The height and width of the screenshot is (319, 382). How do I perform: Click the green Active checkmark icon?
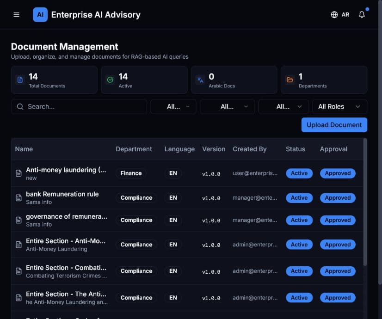click(110, 80)
